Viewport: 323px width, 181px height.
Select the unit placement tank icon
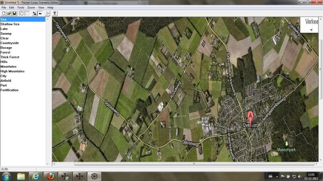[x=40, y=13]
